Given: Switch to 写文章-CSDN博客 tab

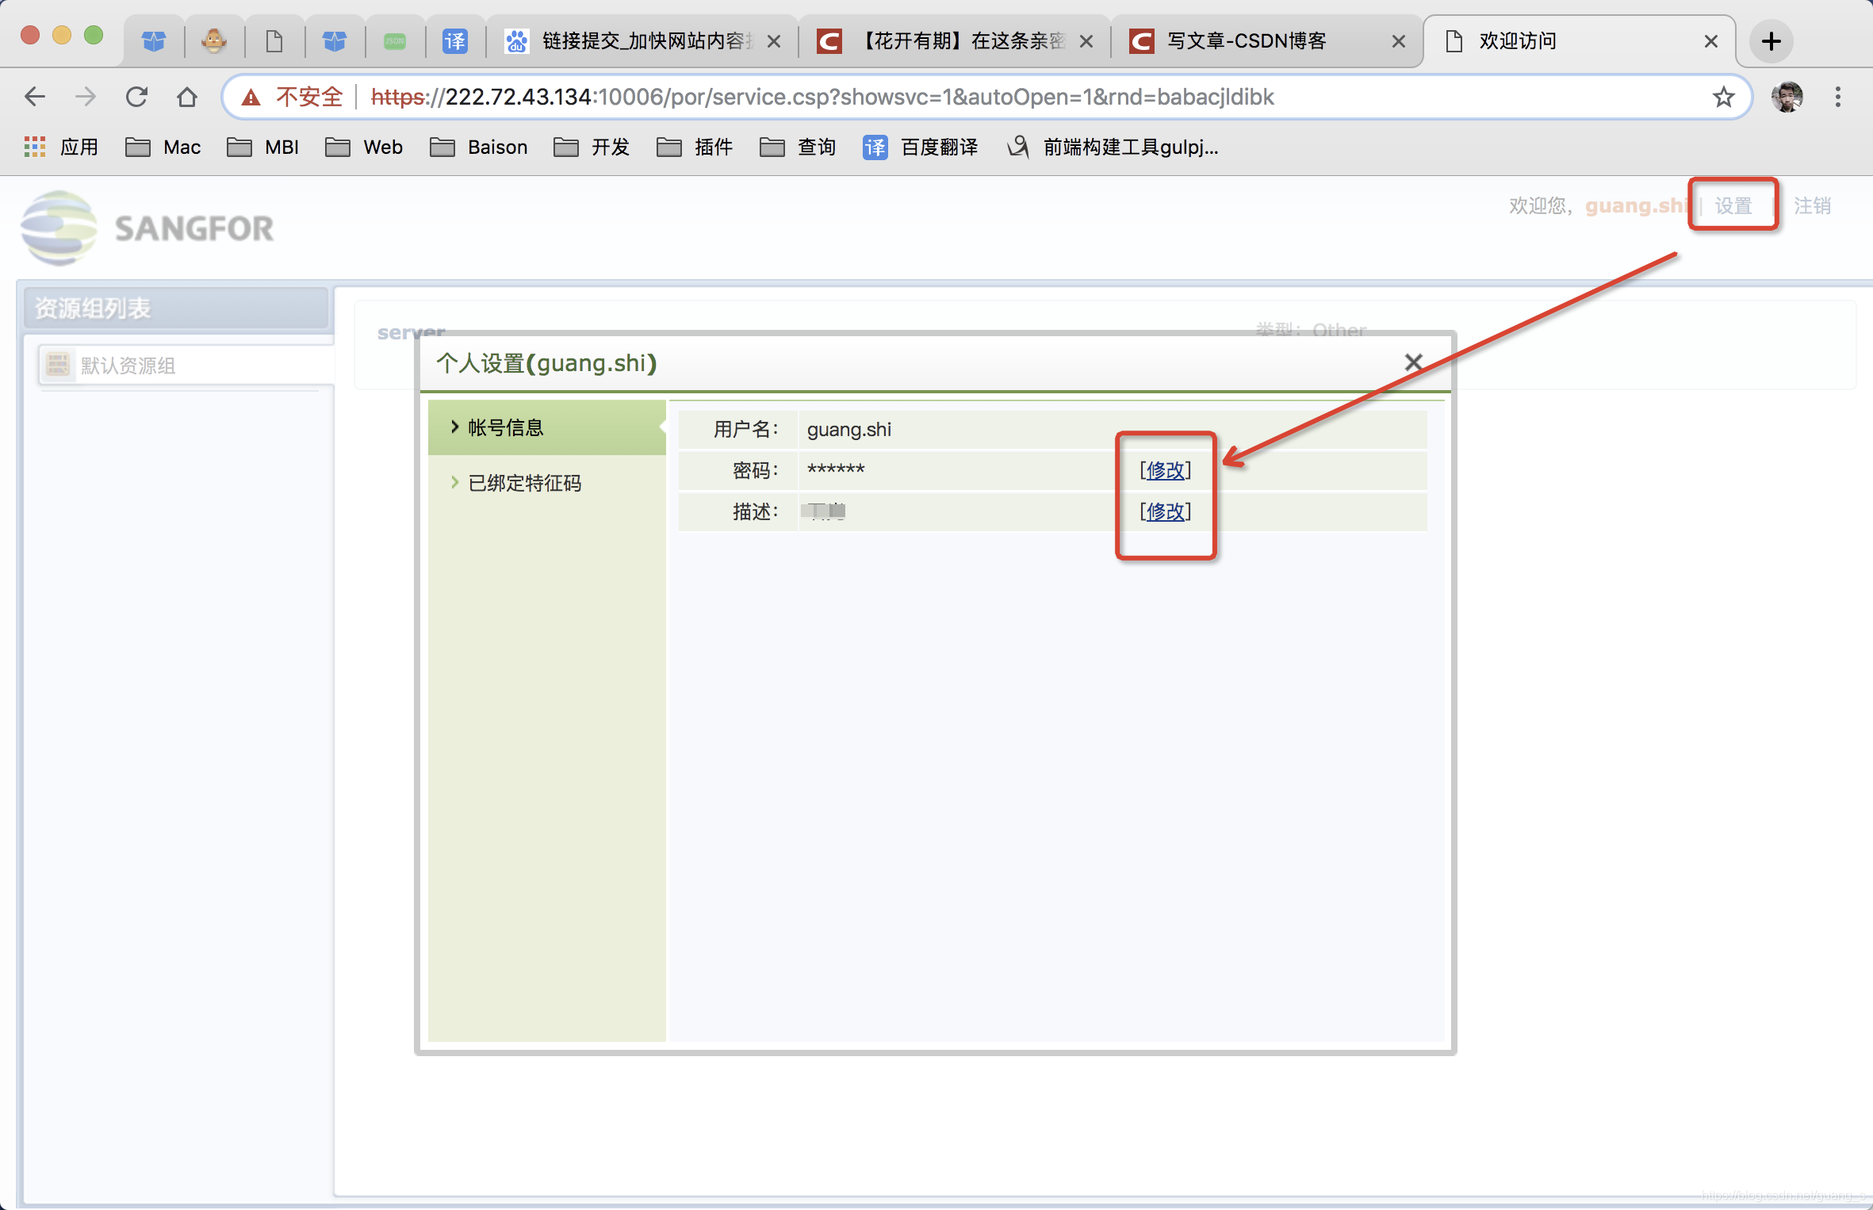Looking at the screenshot, I should pyautogui.click(x=1245, y=41).
